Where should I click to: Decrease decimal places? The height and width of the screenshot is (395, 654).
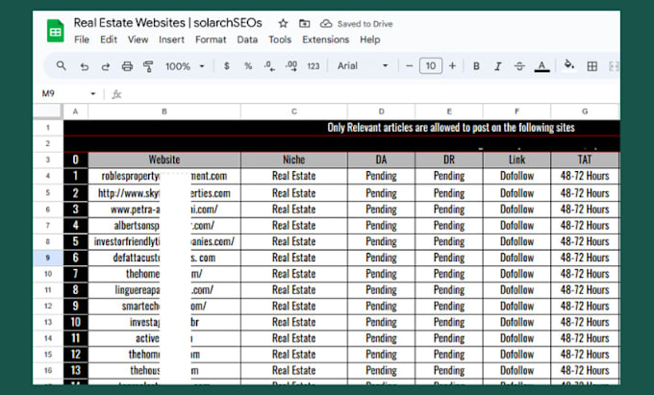coord(269,65)
